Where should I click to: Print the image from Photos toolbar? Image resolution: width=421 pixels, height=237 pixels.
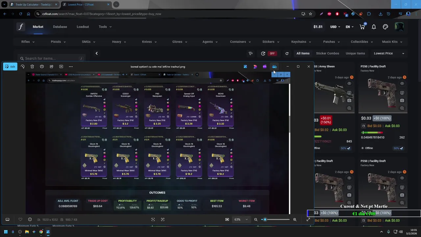coord(42,66)
